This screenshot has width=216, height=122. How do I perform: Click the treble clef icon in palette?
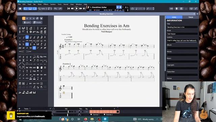tap(20, 28)
